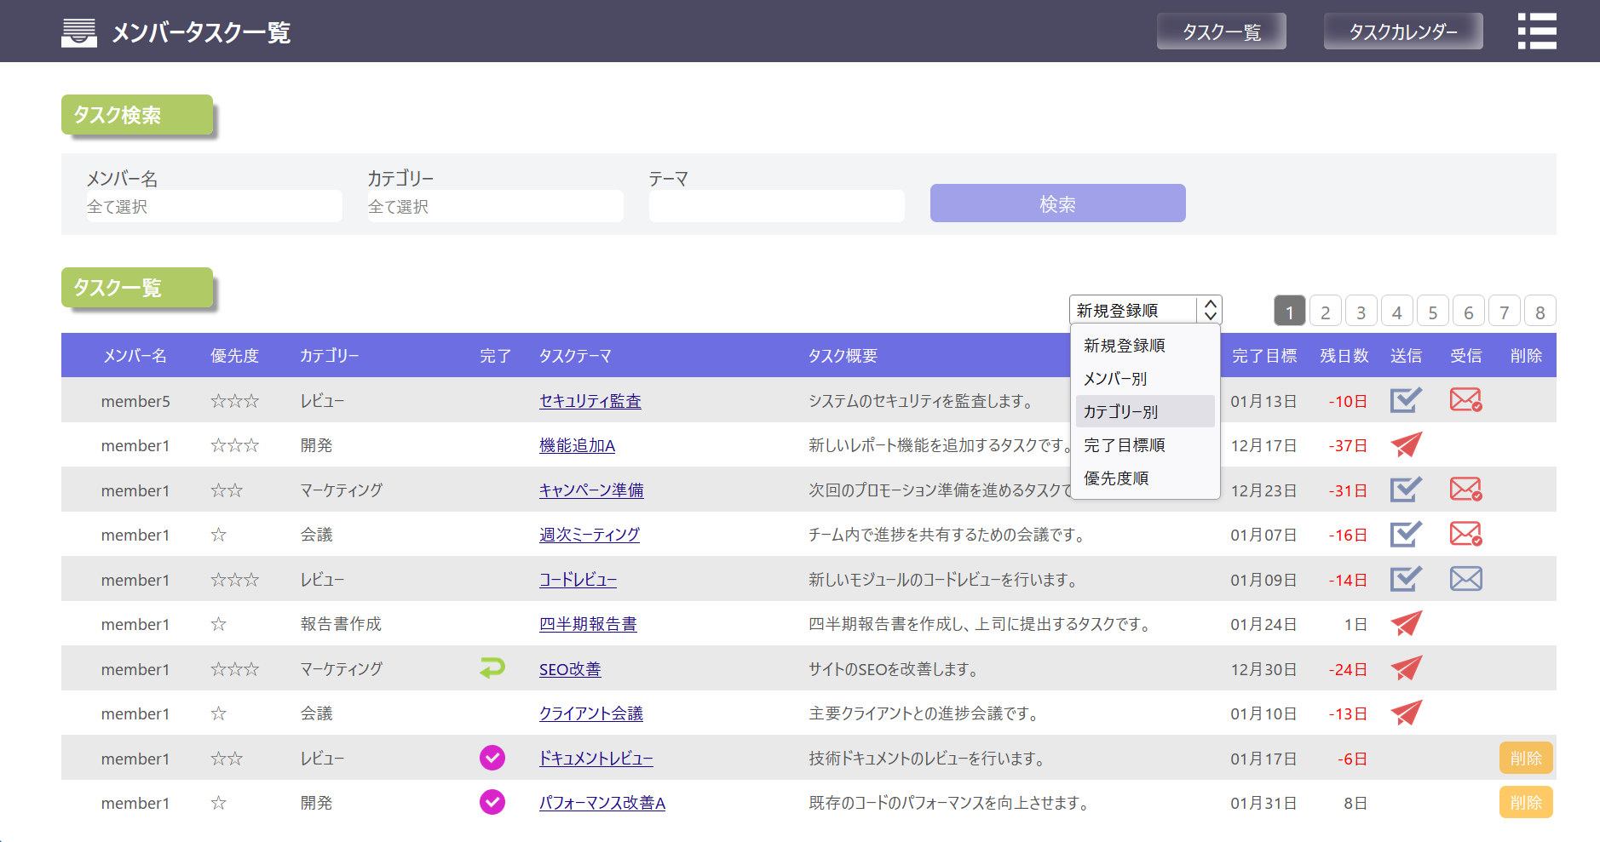The width and height of the screenshot is (1600, 842).
Task: Click the app logo icon in header
Action: tap(79, 32)
